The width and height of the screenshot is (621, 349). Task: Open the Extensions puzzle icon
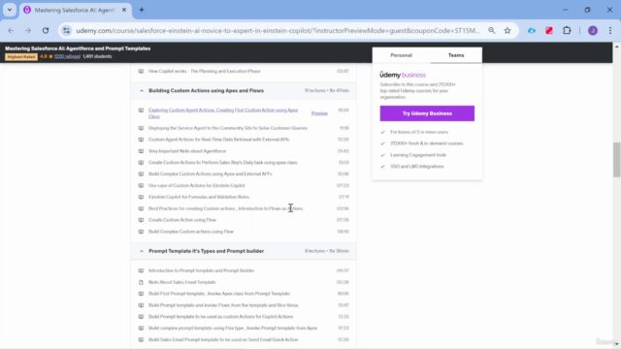(x=567, y=30)
